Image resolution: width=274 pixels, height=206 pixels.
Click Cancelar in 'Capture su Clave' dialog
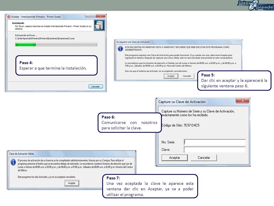click(204, 158)
